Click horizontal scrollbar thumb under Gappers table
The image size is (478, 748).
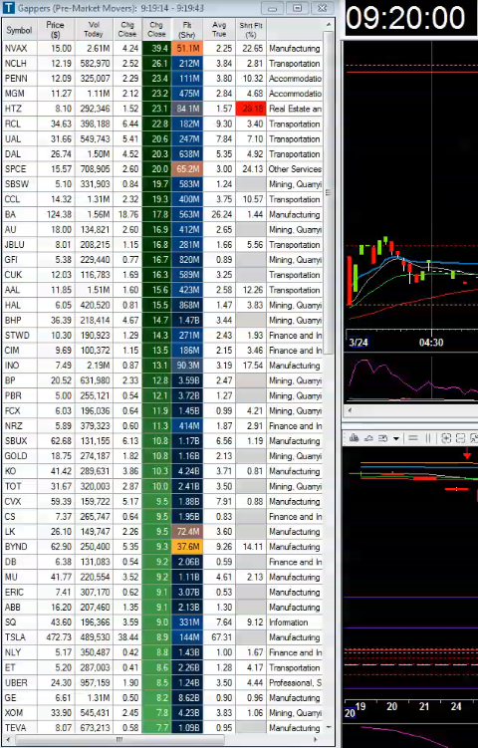point(119,739)
